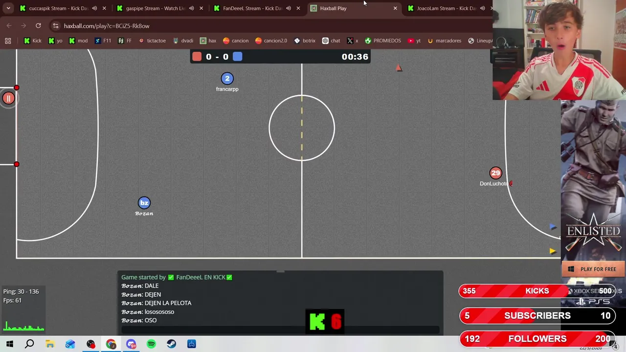Click the Bozan: OSO chat message

(139, 321)
